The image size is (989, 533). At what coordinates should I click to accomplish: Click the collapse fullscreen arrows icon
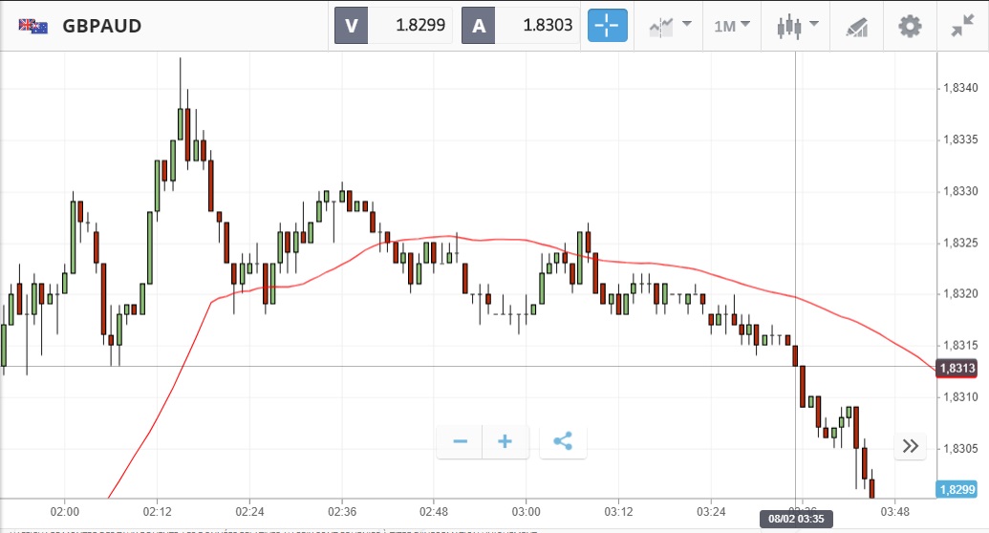click(x=962, y=26)
